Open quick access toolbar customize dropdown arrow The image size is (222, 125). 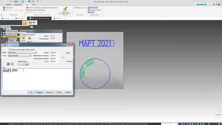[x=41, y=1]
